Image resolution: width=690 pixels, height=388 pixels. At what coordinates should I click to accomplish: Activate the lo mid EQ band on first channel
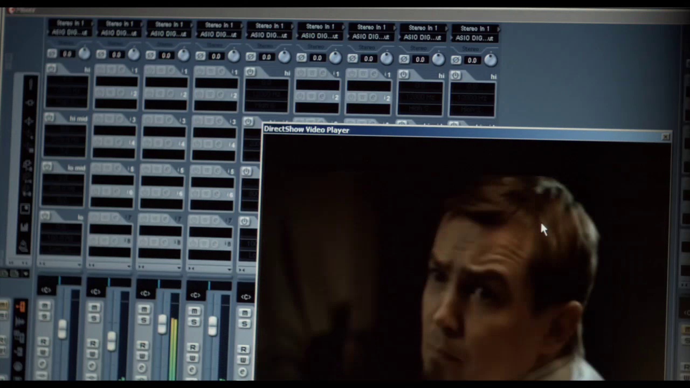tap(47, 167)
